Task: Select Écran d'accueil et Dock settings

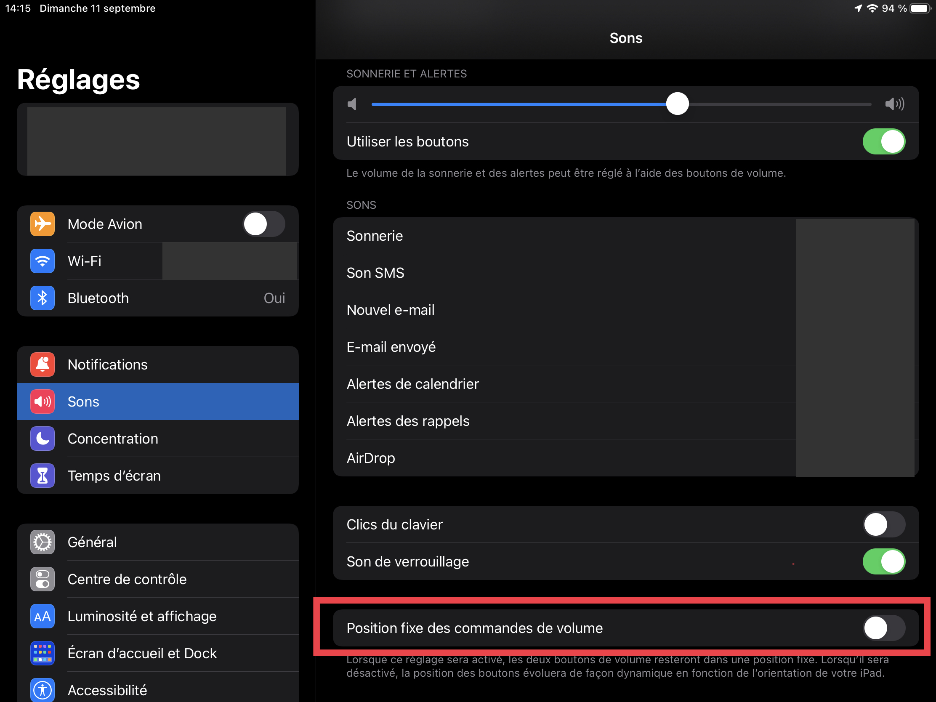Action: pos(142,653)
